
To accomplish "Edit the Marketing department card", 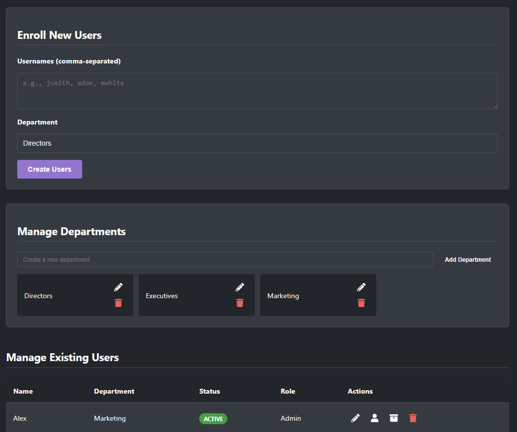I will point(362,287).
